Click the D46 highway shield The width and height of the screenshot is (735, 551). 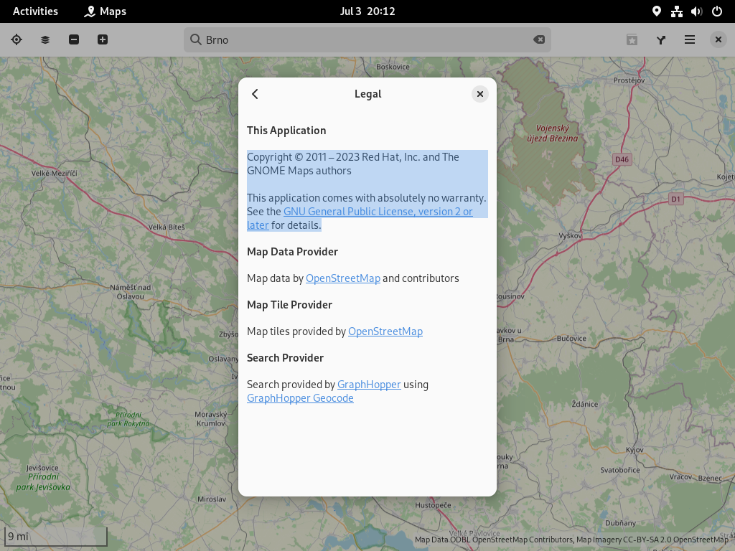coord(622,159)
